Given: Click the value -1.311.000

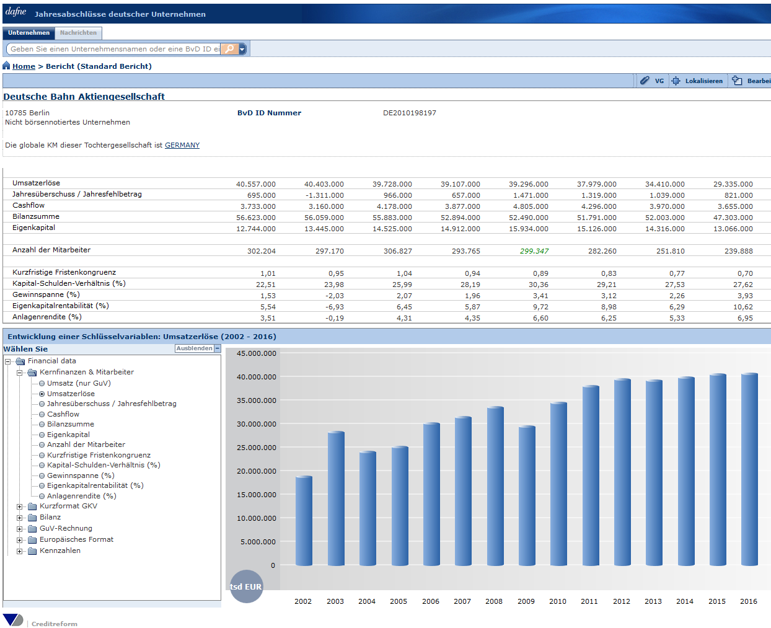Looking at the screenshot, I should click(x=325, y=195).
